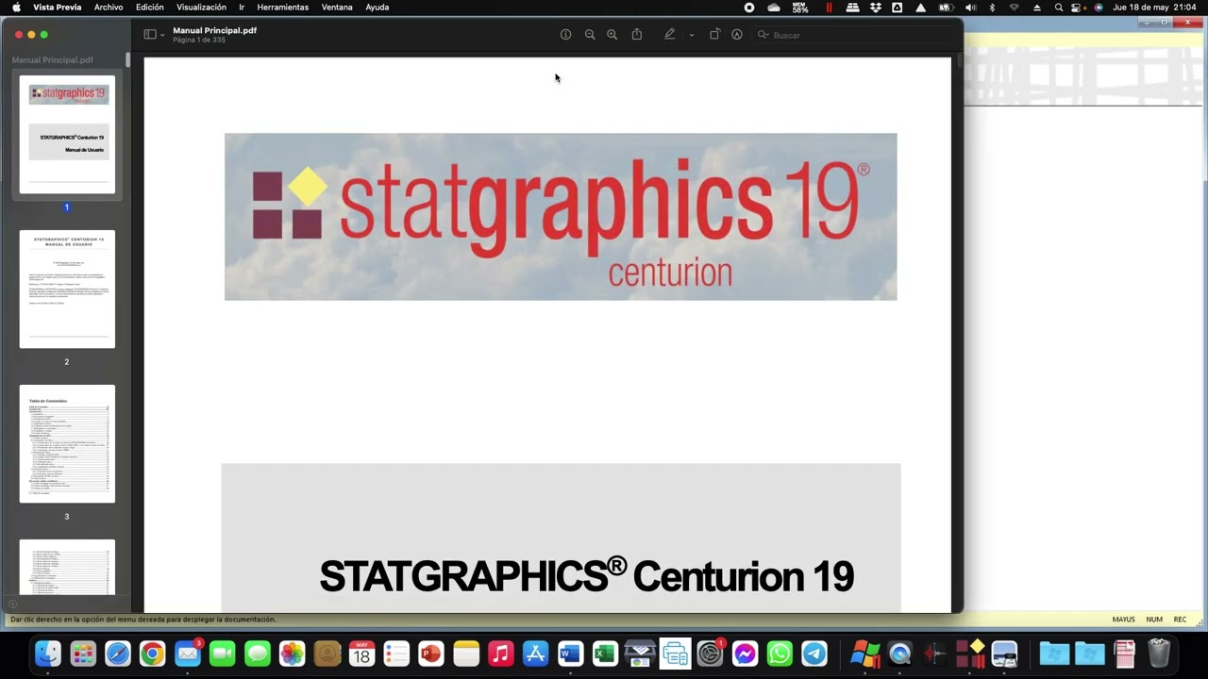Open Microsoft Word from the dock
1208x679 pixels.
(571, 654)
